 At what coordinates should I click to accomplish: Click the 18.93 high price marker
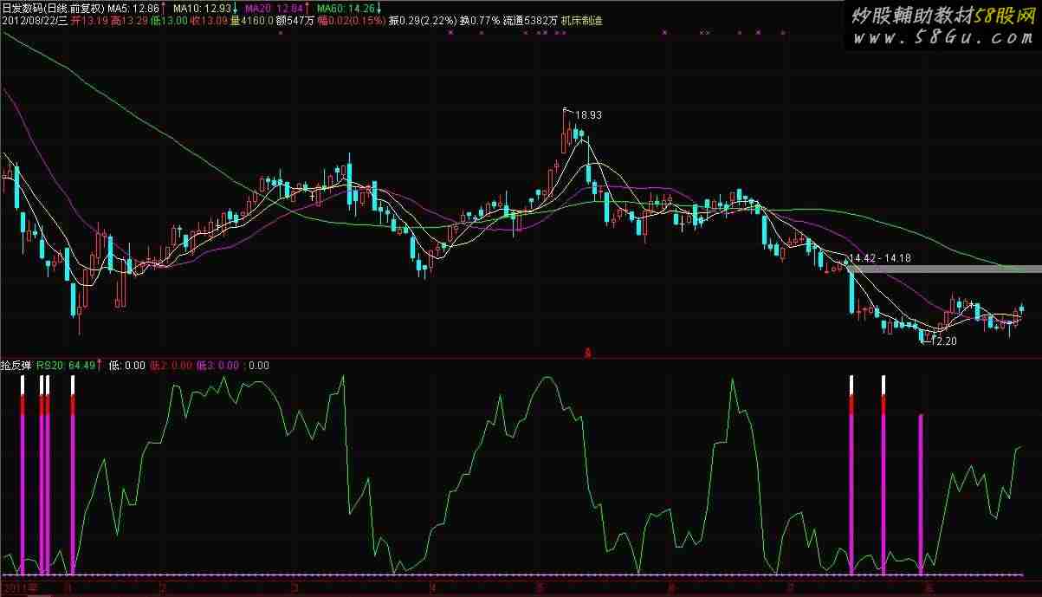click(587, 114)
